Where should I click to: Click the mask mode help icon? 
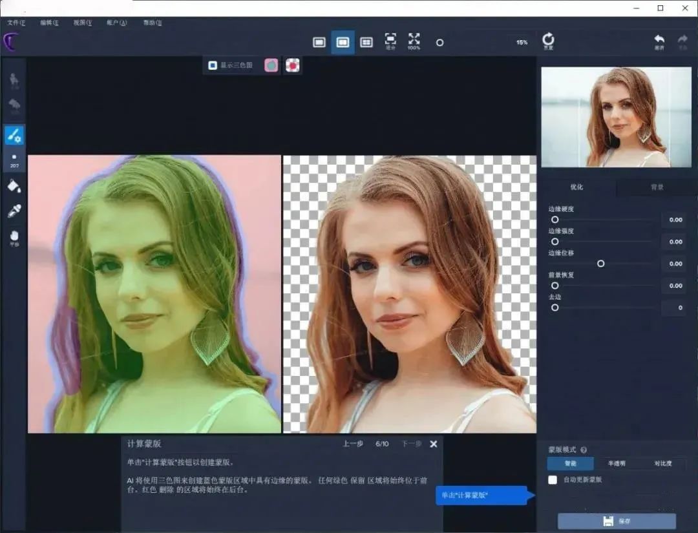[x=584, y=450]
